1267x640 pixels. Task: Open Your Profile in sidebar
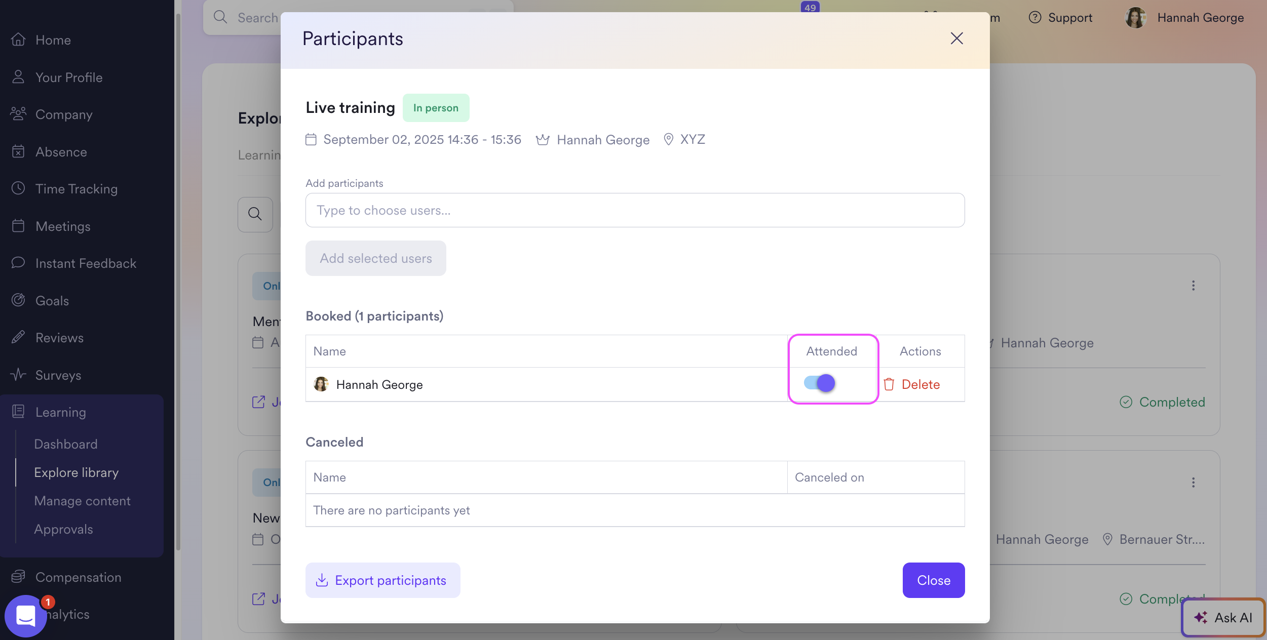(x=68, y=77)
